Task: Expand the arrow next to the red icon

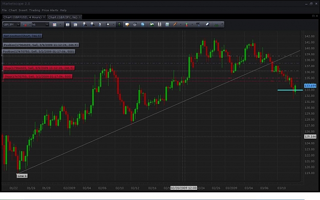Action: click(x=30, y=25)
